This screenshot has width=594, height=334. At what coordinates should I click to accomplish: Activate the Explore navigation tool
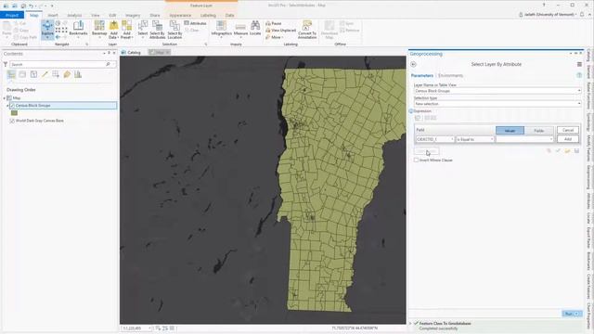(47, 29)
